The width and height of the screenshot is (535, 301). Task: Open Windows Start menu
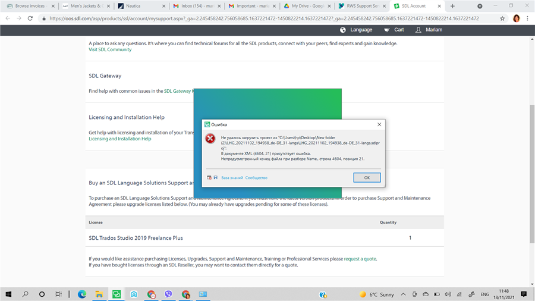8,294
